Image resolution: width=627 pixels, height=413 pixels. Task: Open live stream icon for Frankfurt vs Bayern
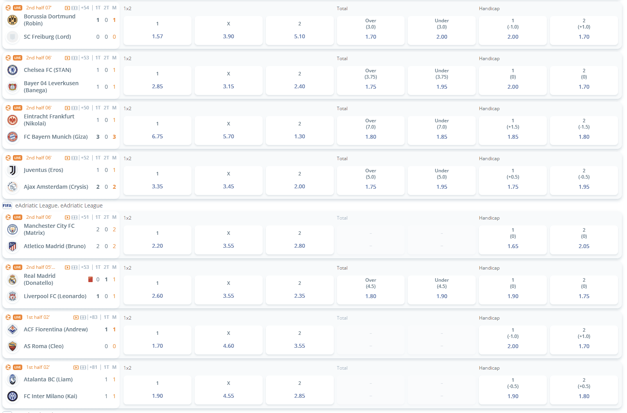(67, 108)
